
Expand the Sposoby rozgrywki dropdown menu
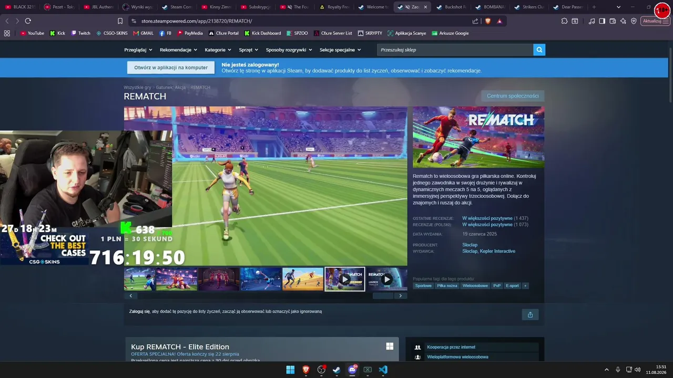[x=289, y=50]
